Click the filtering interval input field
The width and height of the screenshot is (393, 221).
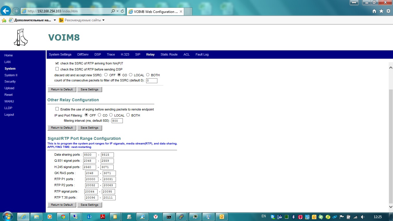pos(117,121)
